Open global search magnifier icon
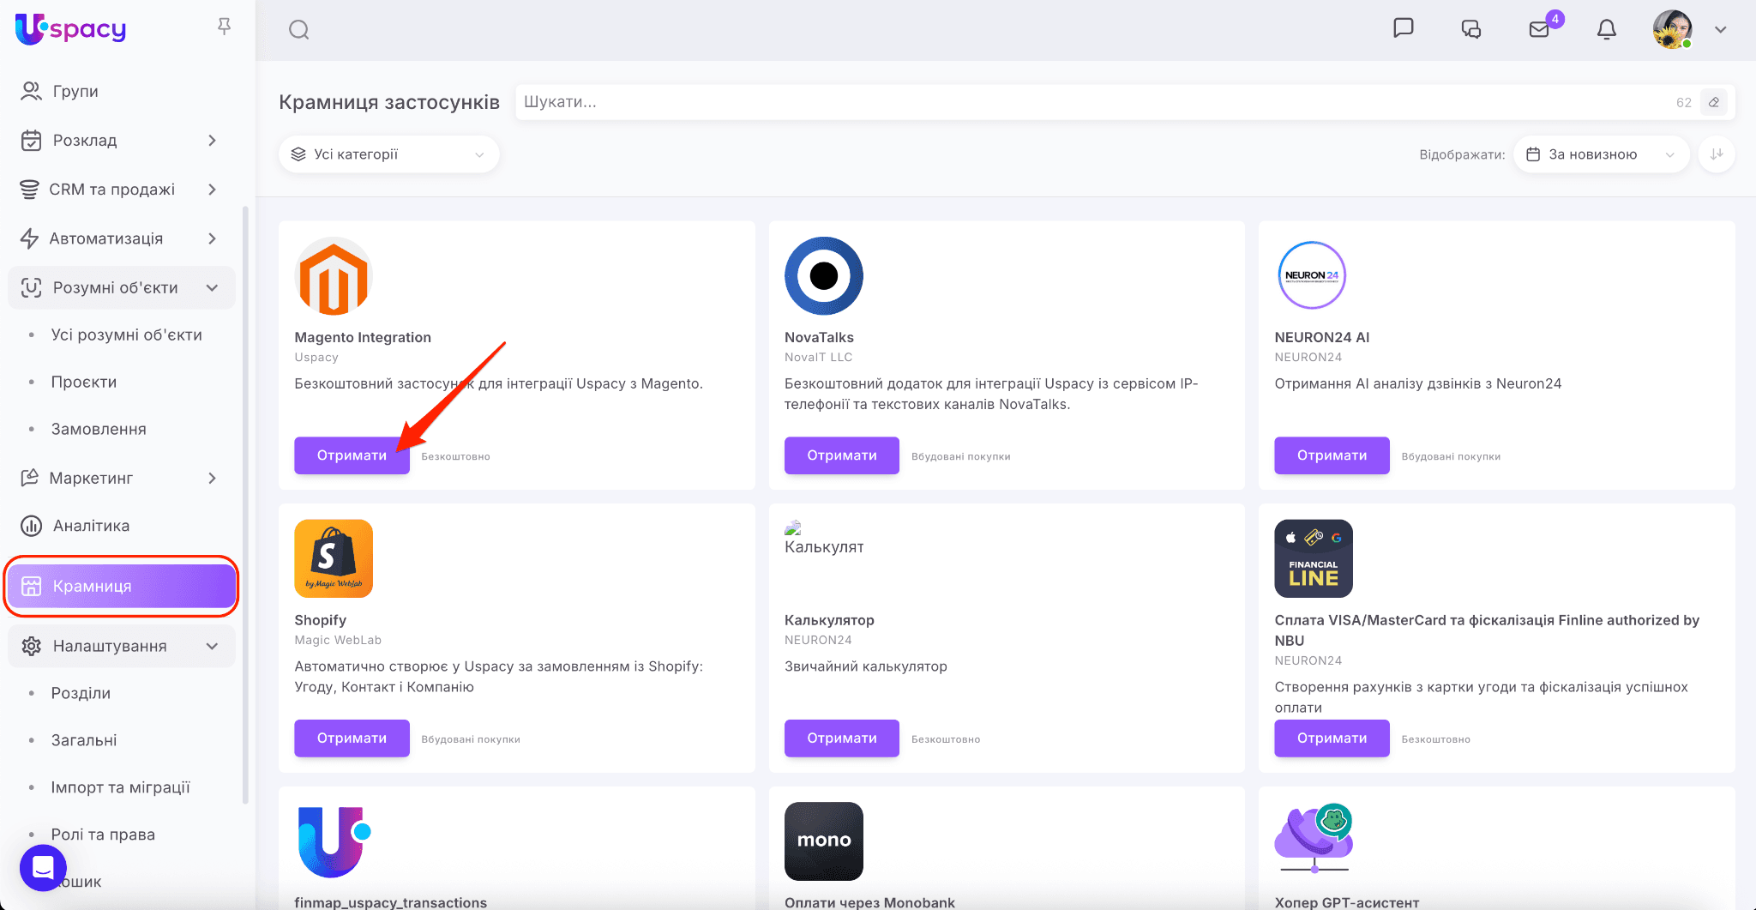Viewport: 1756px width, 910px height. click(x=298, y=30)
